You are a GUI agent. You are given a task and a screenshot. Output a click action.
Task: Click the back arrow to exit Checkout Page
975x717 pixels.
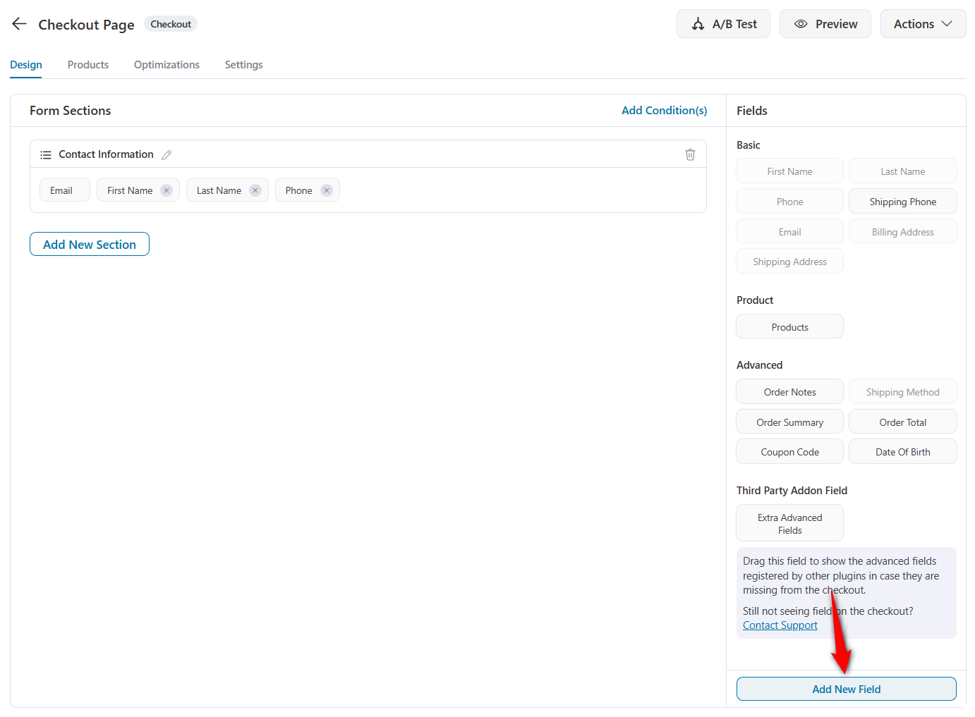click(19, 23)
